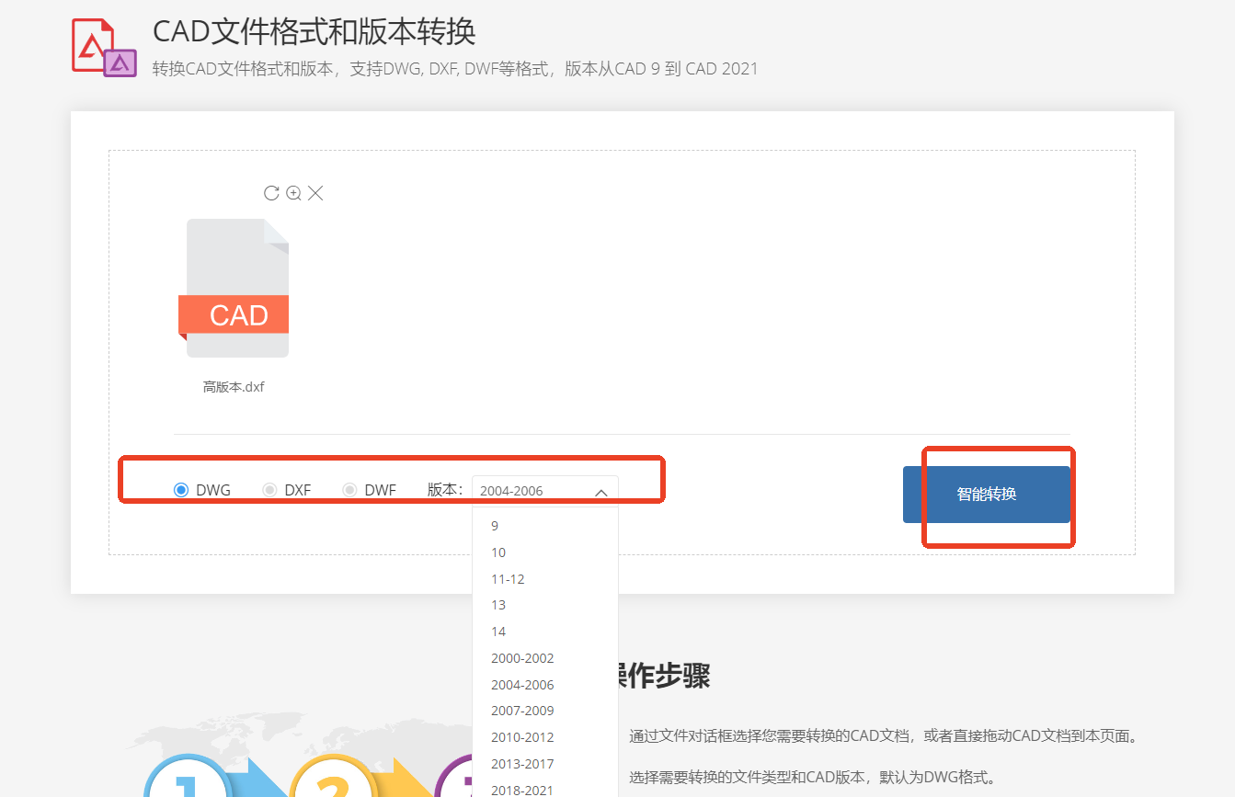Remove the uploaded file via the X icon
Screen dimensions: 1235x797
pyautogui.click(x=315, y=193)
